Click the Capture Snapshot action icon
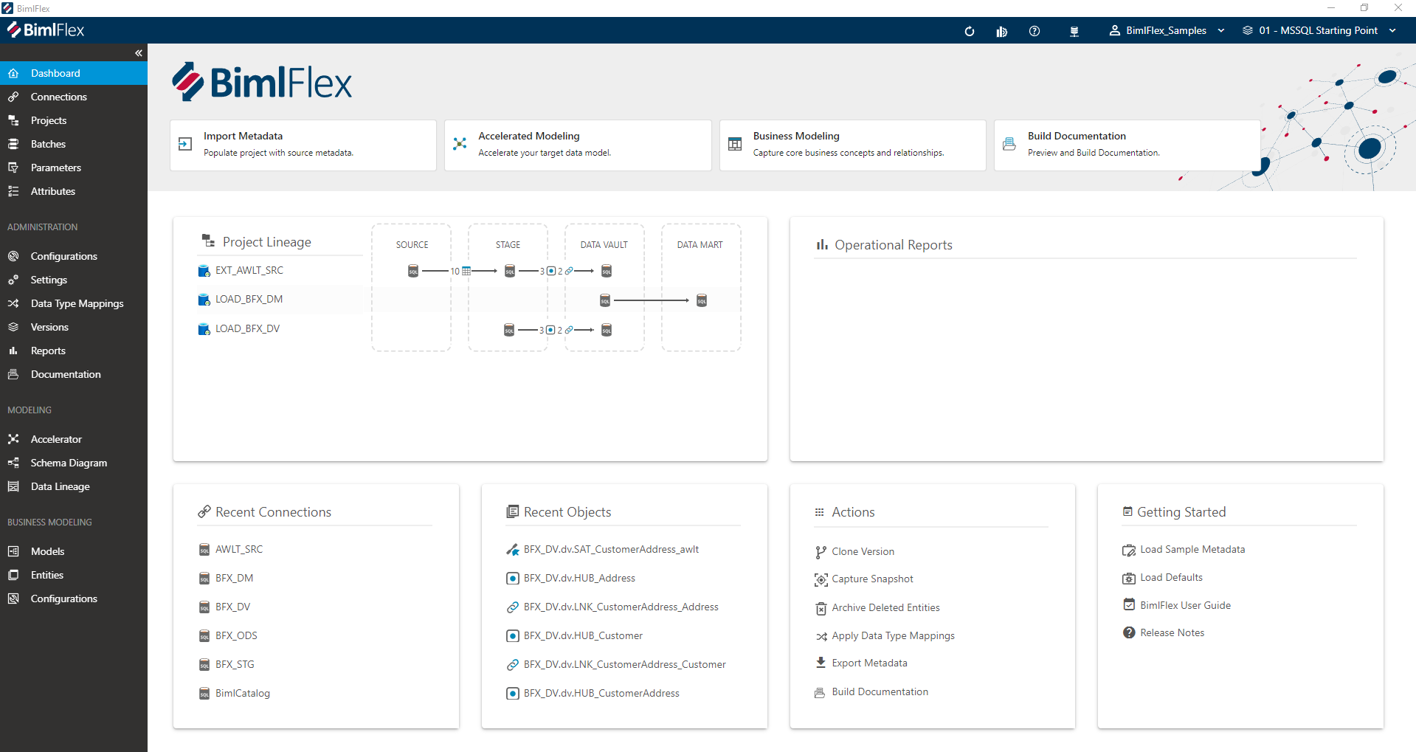The image size is (1416, 752). (x=821, y=579)
